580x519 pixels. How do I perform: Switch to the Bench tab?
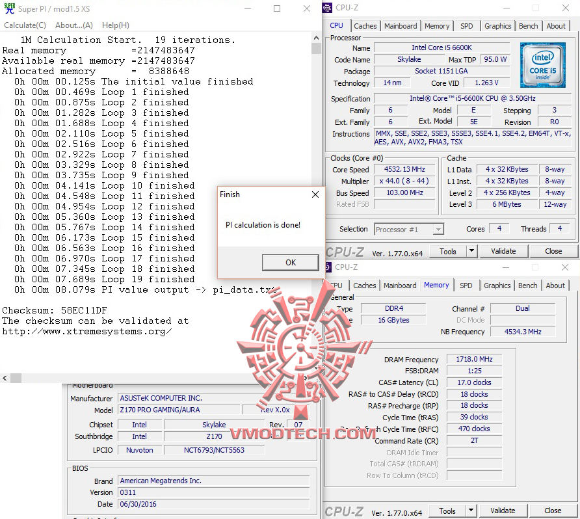528,26
